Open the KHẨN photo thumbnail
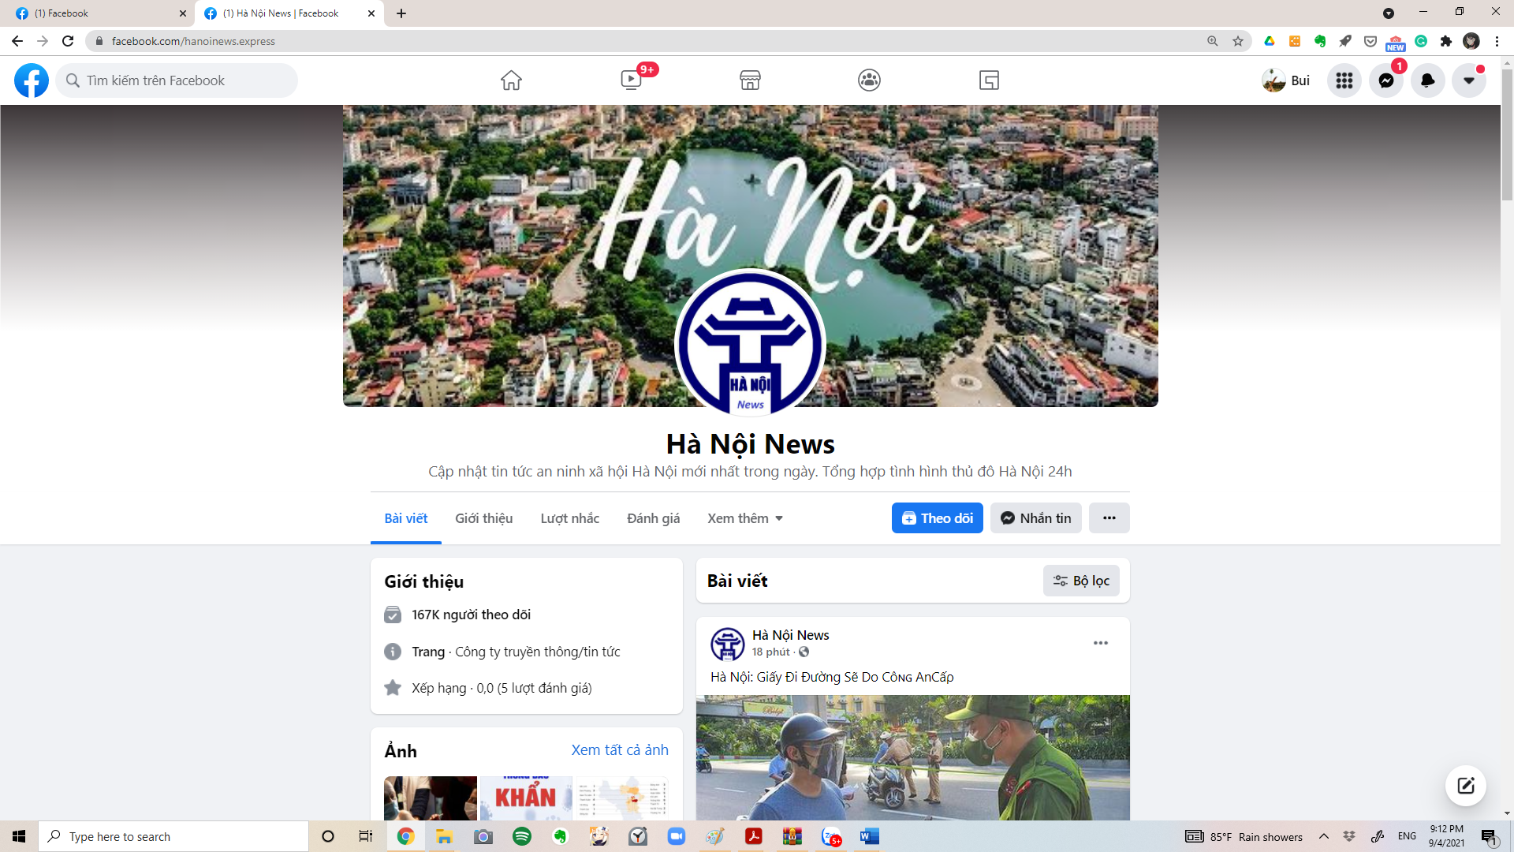This screenshot has height=852, width=1514. (526, 798)
